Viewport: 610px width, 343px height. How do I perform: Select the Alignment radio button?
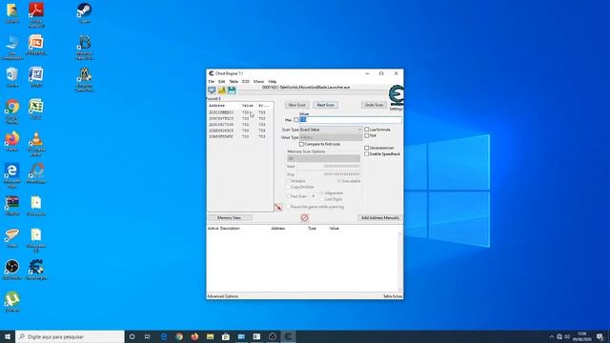(322, 192)
